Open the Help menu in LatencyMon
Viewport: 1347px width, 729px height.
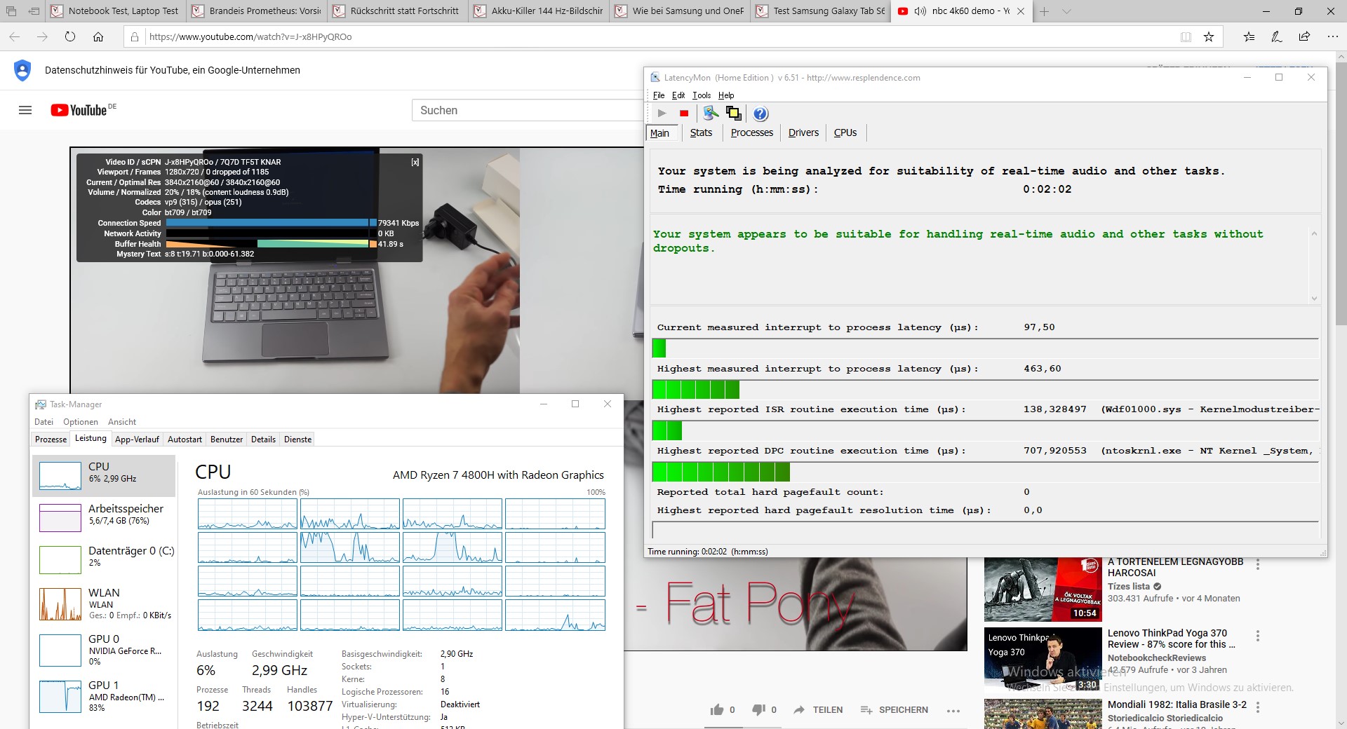(726, 95)
